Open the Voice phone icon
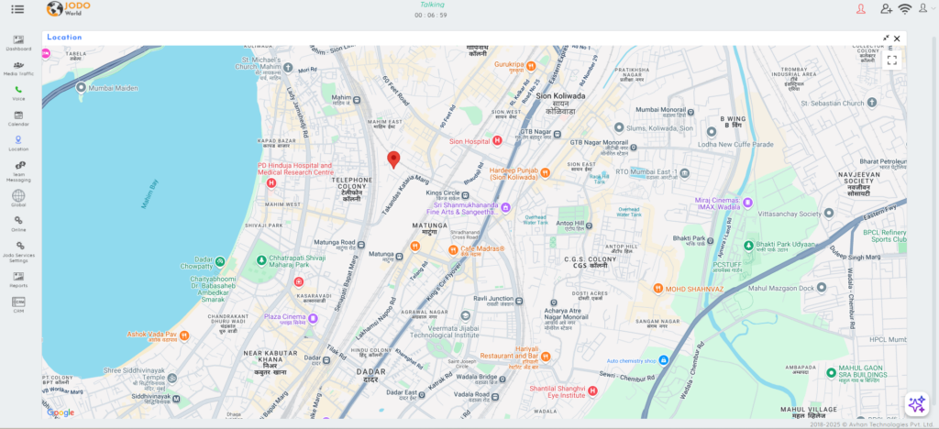The height and width of the screenshot is (429, 939). [18, 93]
